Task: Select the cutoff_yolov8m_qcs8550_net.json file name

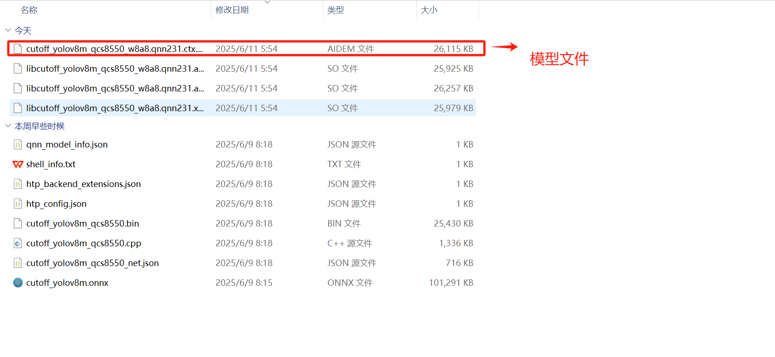Action: pos(93,263)
